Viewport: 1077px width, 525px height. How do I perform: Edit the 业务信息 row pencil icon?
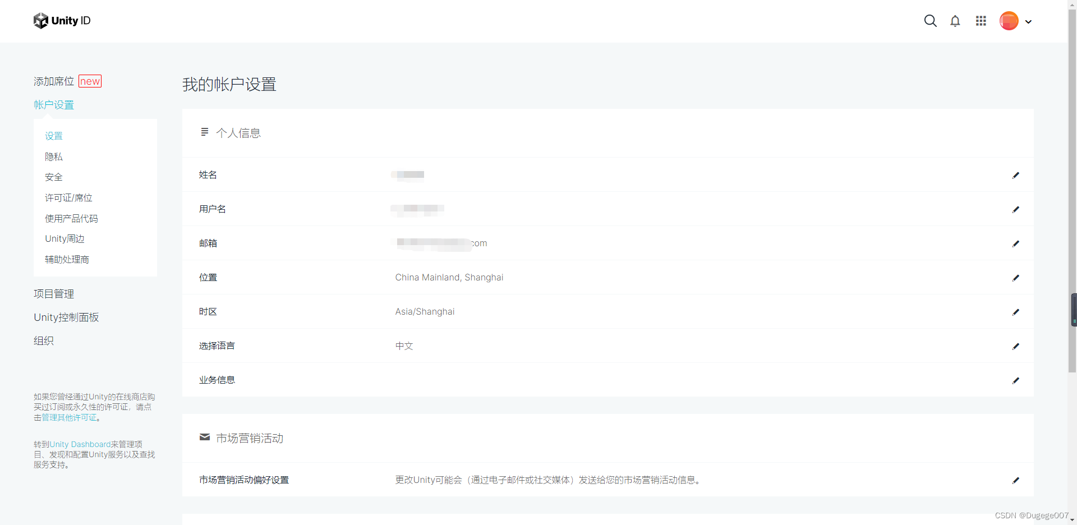(1015, 380)
